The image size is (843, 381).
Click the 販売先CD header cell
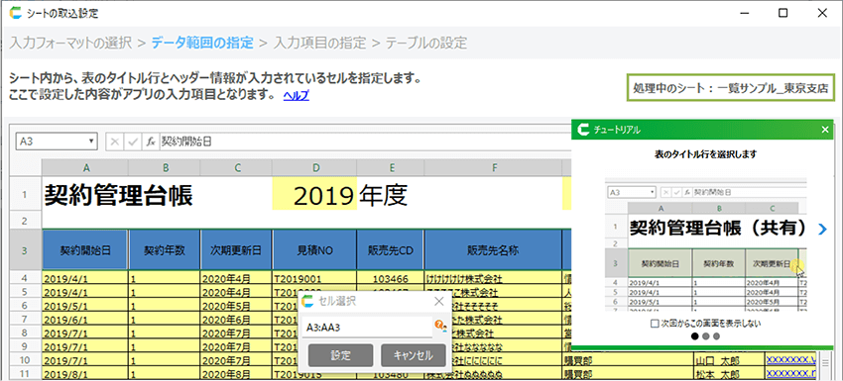[391, 249]
